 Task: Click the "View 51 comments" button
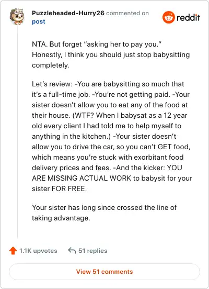pyautogui.click(x=104, y=272)
